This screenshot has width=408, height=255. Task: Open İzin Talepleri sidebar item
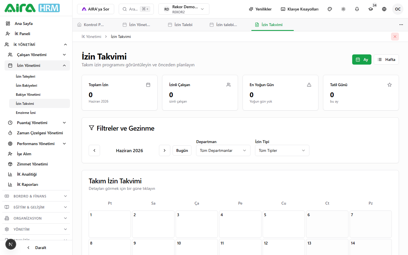[x=39, y=76]
